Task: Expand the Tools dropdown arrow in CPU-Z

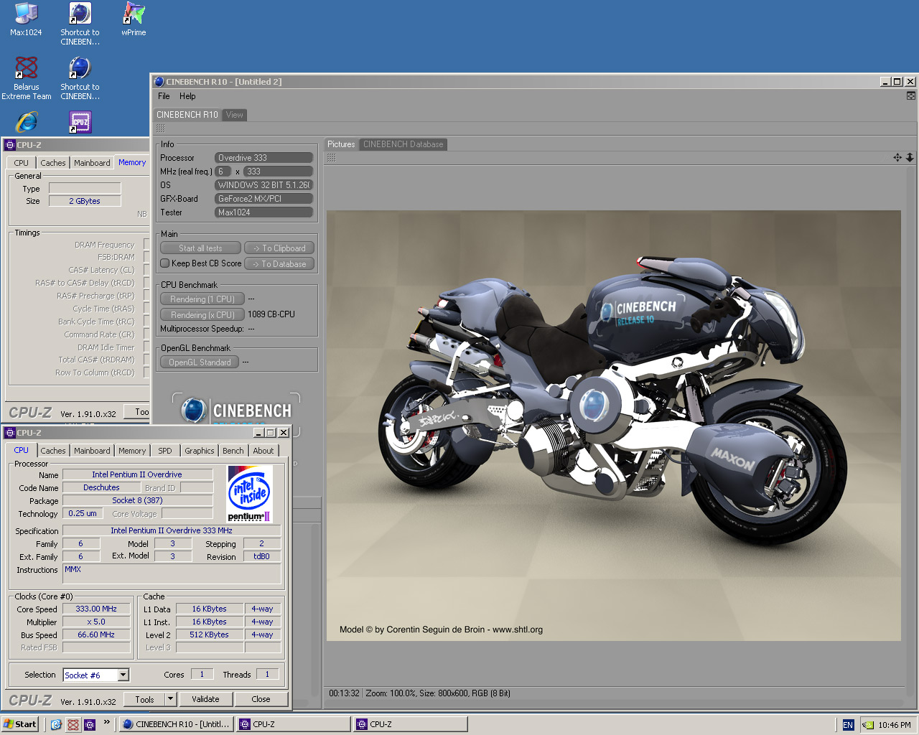Action: (x=170, y=699)
